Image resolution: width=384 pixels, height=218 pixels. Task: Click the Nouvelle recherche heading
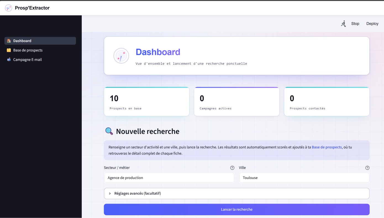[x=148, y=131]
